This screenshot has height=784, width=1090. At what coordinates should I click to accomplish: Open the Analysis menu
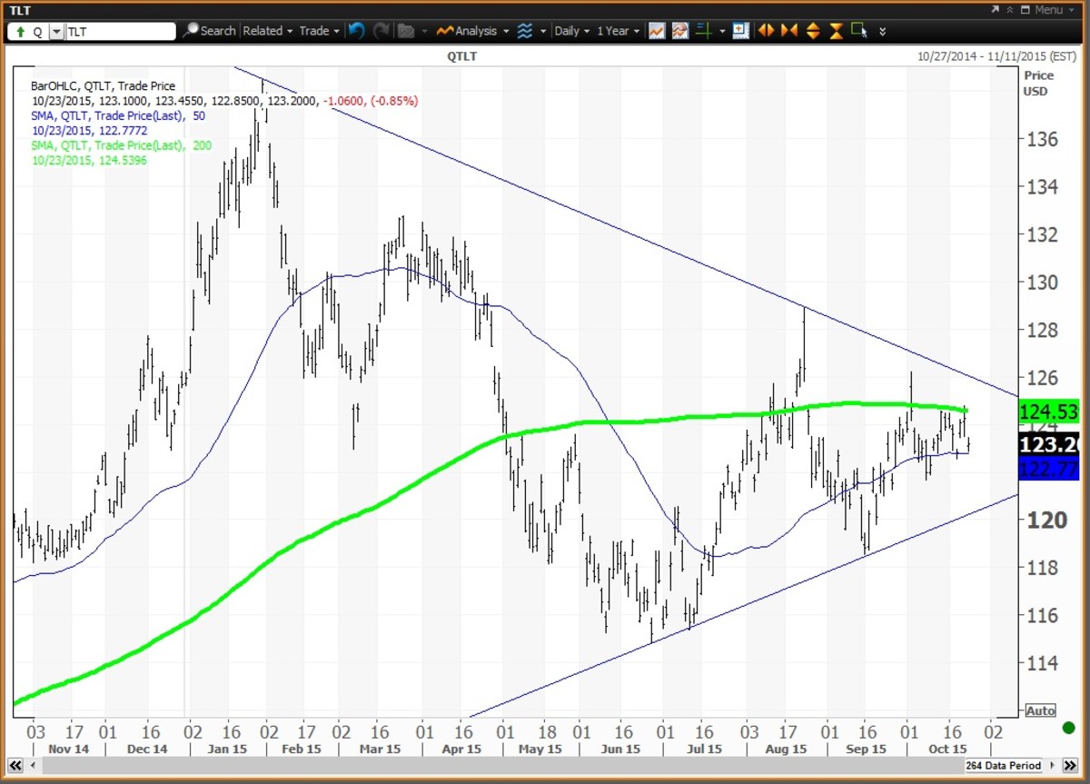(472, 31)
